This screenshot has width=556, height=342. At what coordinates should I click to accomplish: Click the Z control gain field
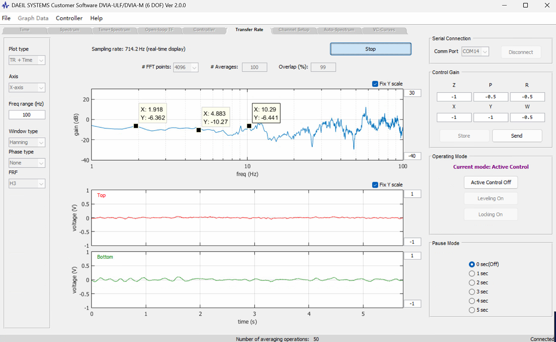[454, 97]
